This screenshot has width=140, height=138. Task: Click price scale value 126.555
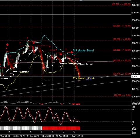point(136,58)
